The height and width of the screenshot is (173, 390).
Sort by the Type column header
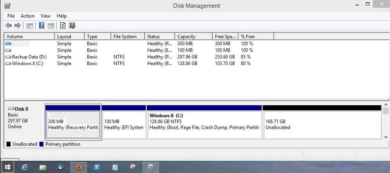tap(98, 36)
